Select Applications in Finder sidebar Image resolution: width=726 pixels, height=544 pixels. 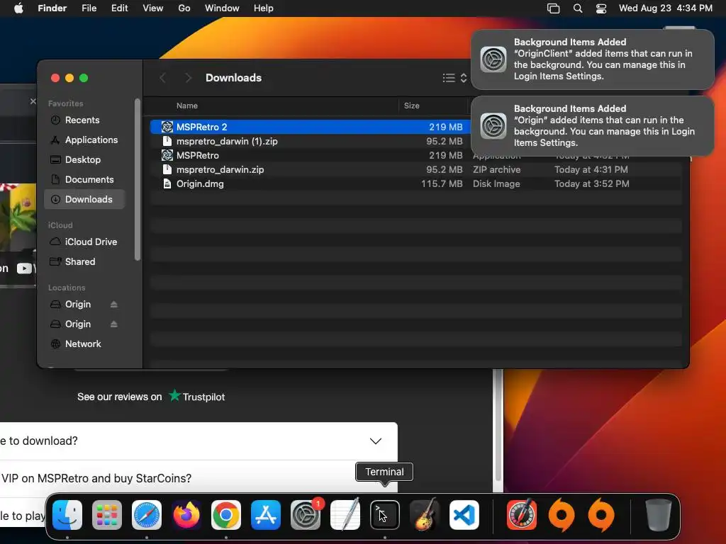[x=84, y=140]
